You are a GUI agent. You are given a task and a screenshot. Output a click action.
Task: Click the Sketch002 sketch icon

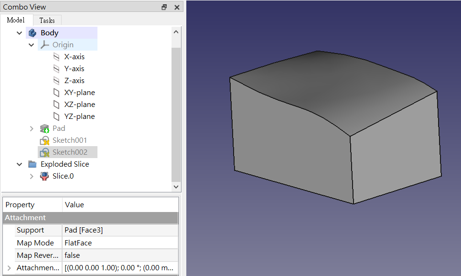pos(44,152)
